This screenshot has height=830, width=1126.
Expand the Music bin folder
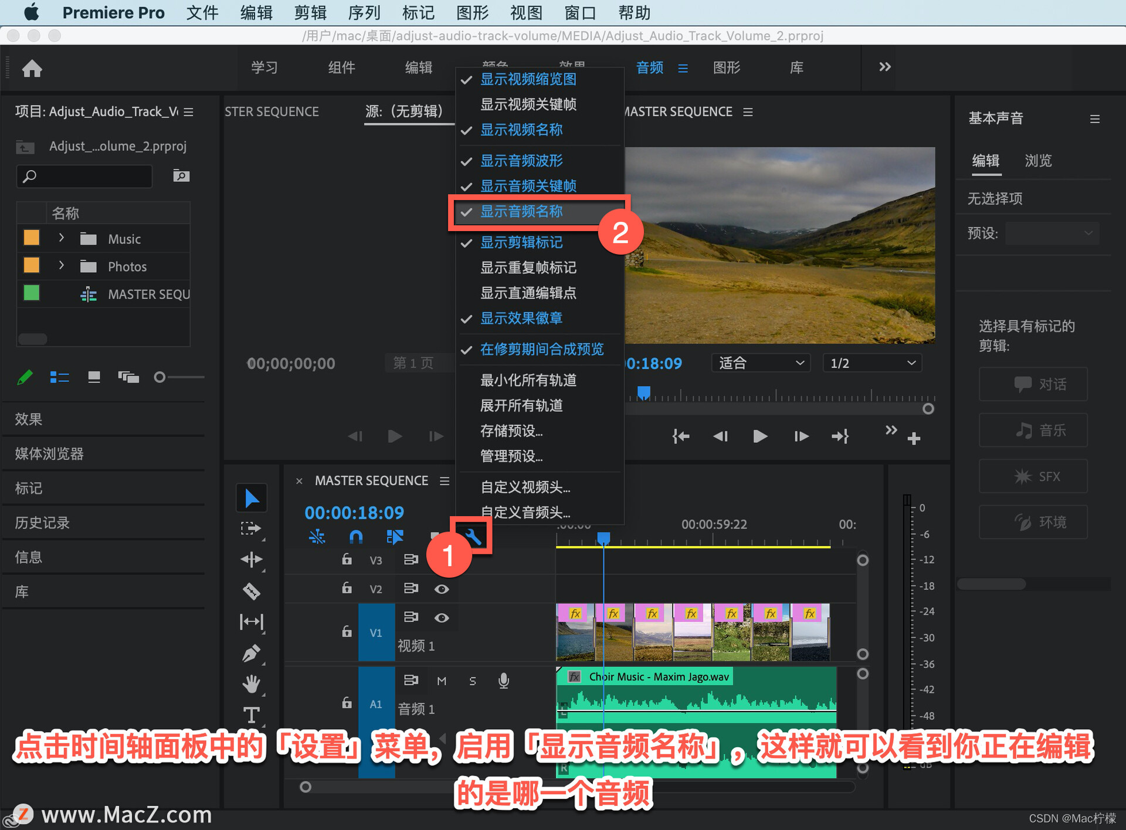coord(61,238)
